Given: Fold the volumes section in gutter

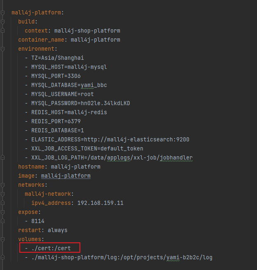Looking at the screenshot, I should click(3, 239).
